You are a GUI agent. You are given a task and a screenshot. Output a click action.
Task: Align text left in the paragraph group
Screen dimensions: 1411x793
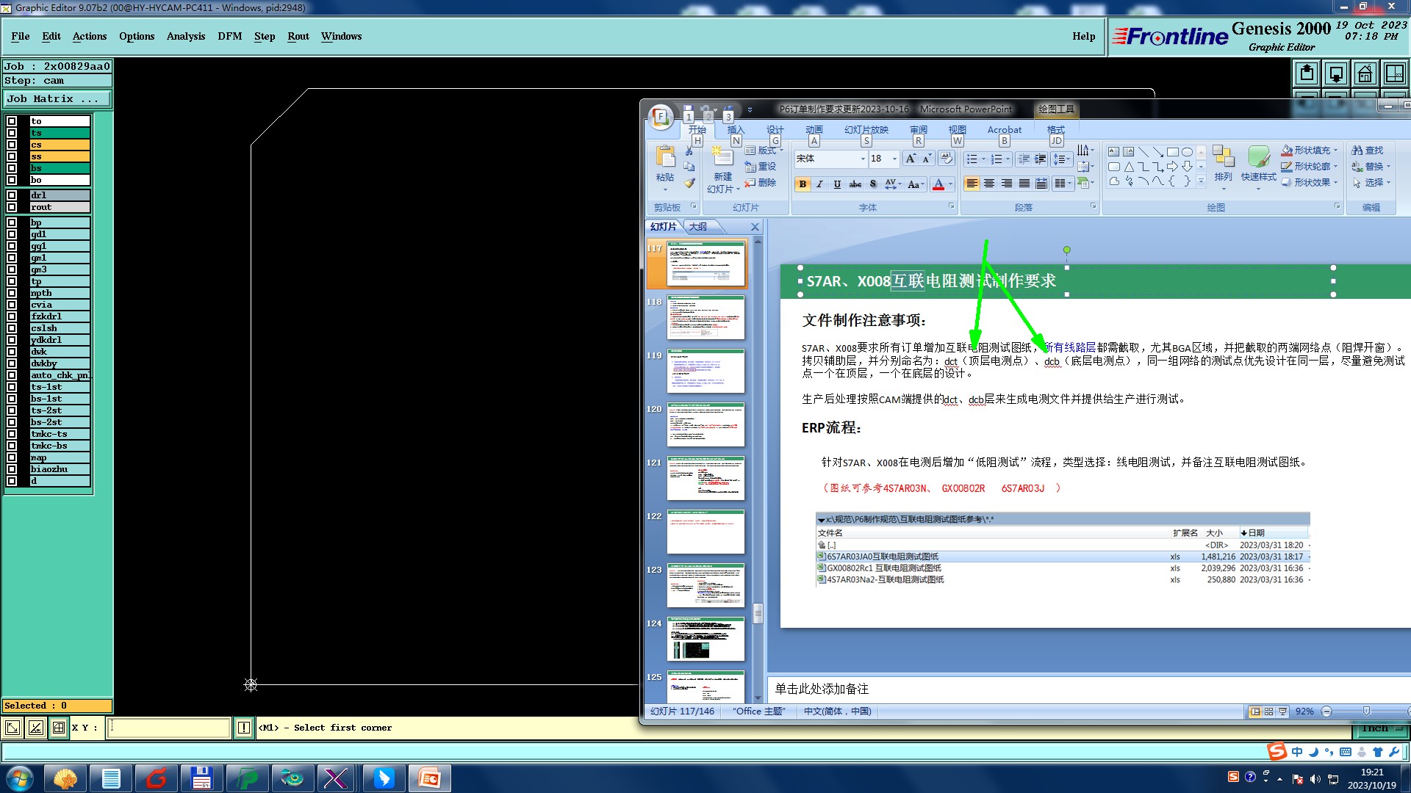pos(972,184)
